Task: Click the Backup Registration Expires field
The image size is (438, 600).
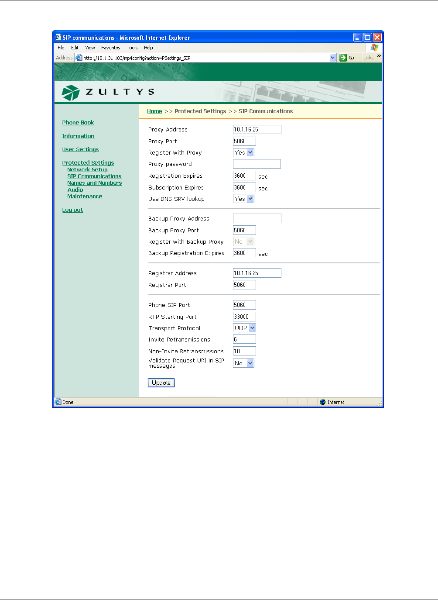Action: click(x=244, y=253)
